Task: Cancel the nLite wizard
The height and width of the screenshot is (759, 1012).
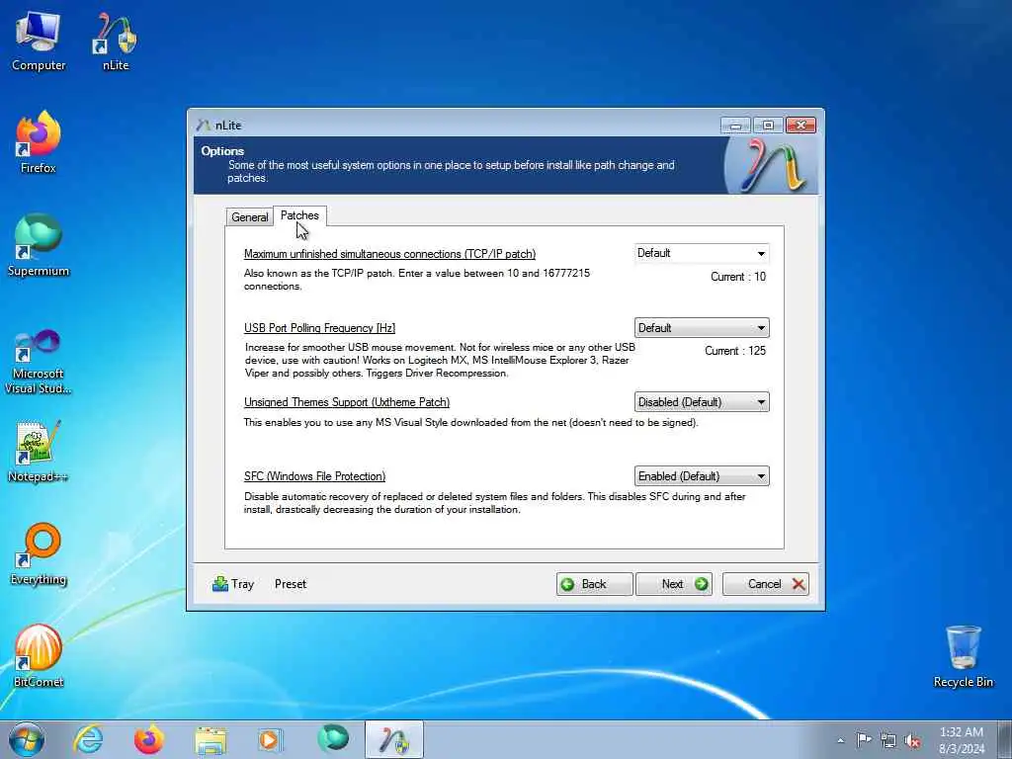Action: (x=766, y=584)
